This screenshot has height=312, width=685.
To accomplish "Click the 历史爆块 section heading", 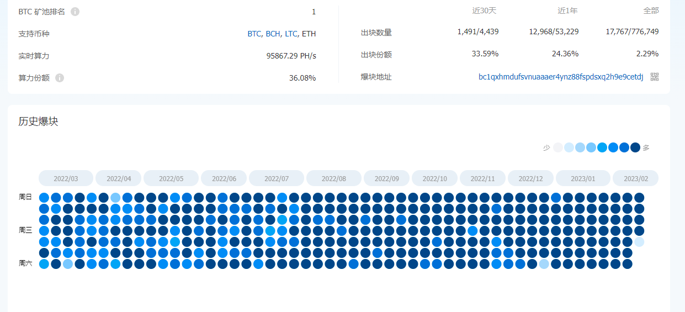I will pyautogui.click(x=38, y=121).
